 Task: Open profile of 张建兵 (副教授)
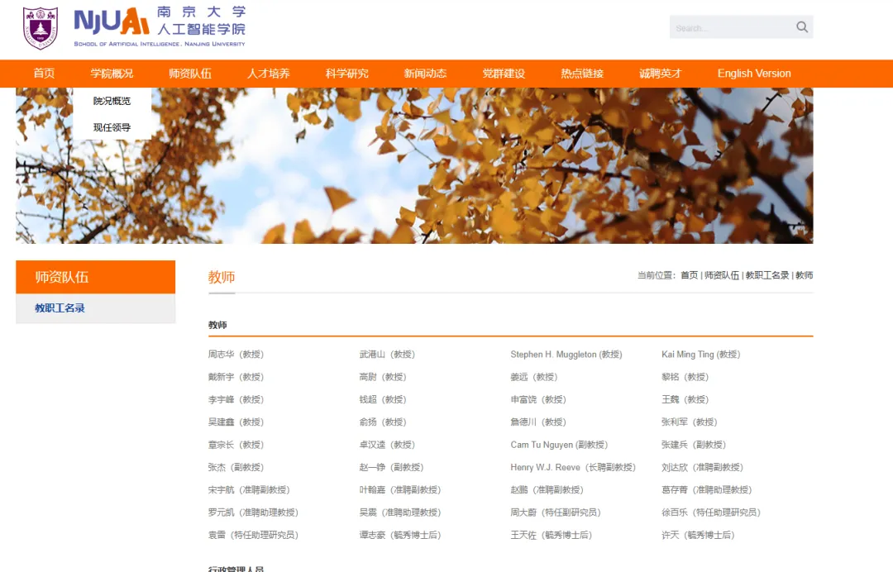694,445
